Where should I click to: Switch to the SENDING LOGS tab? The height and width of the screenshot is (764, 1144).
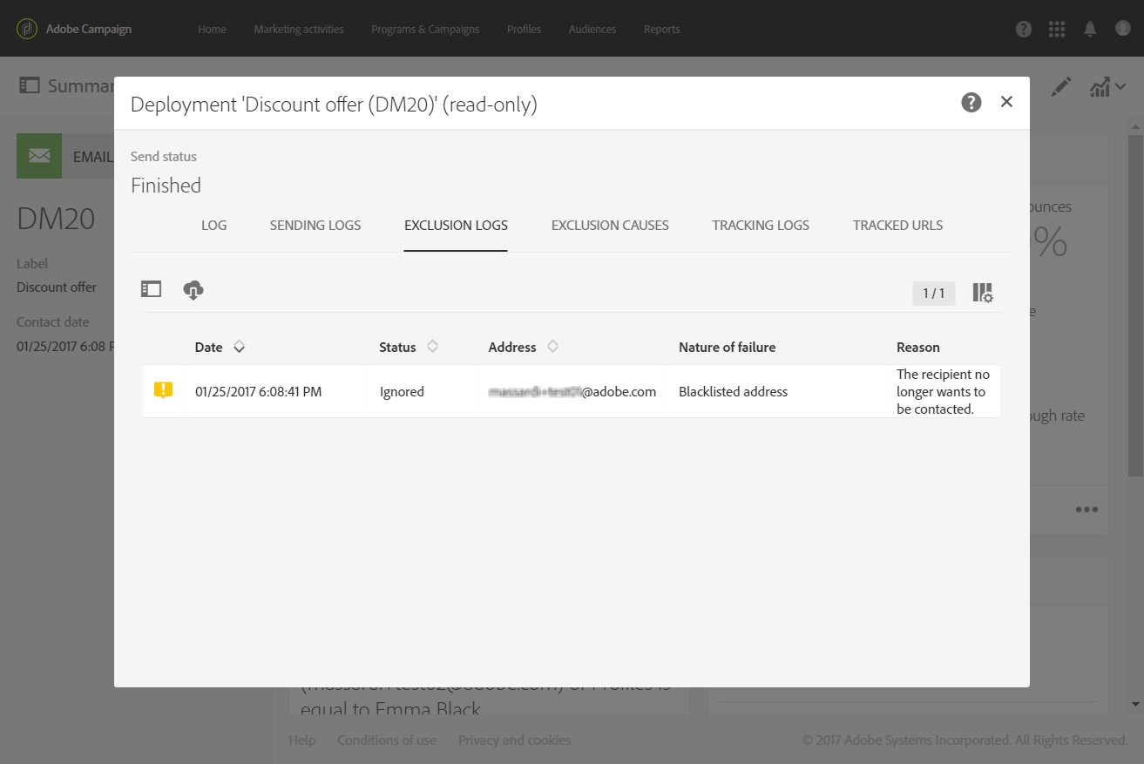[315, 225]
